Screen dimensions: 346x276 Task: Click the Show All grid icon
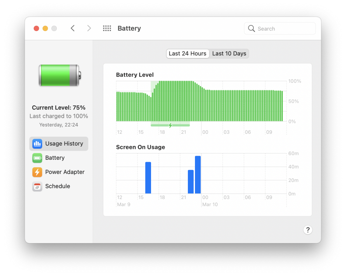(x=107, y=28)
